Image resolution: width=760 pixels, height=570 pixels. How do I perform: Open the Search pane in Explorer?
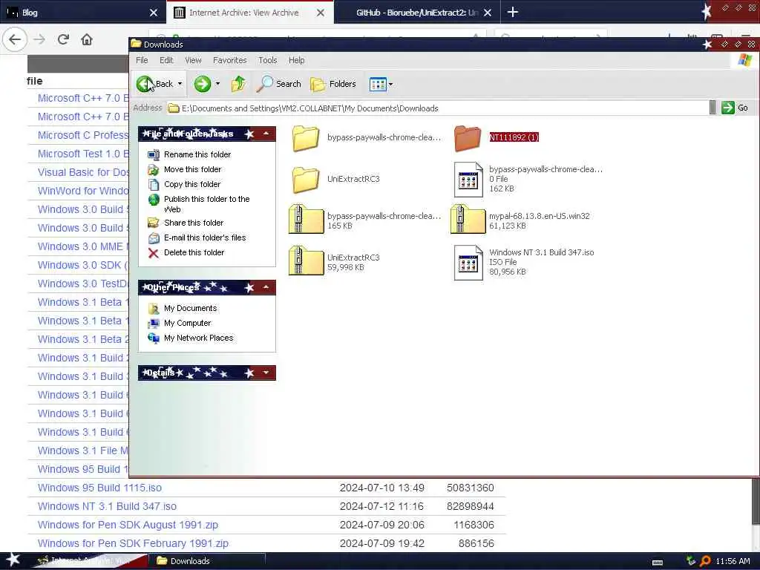[x=279, y=84]
